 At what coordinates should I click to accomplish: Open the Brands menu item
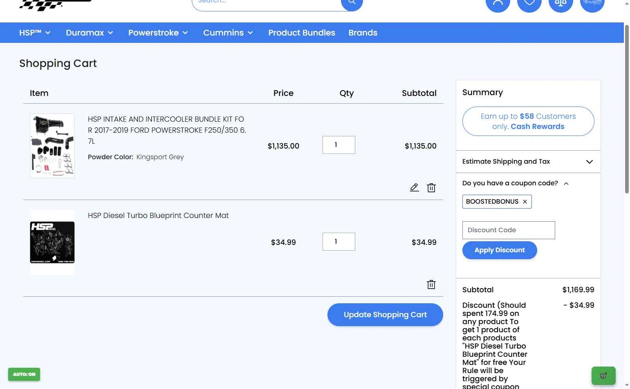pyautogui.click(x=363, y=33)
